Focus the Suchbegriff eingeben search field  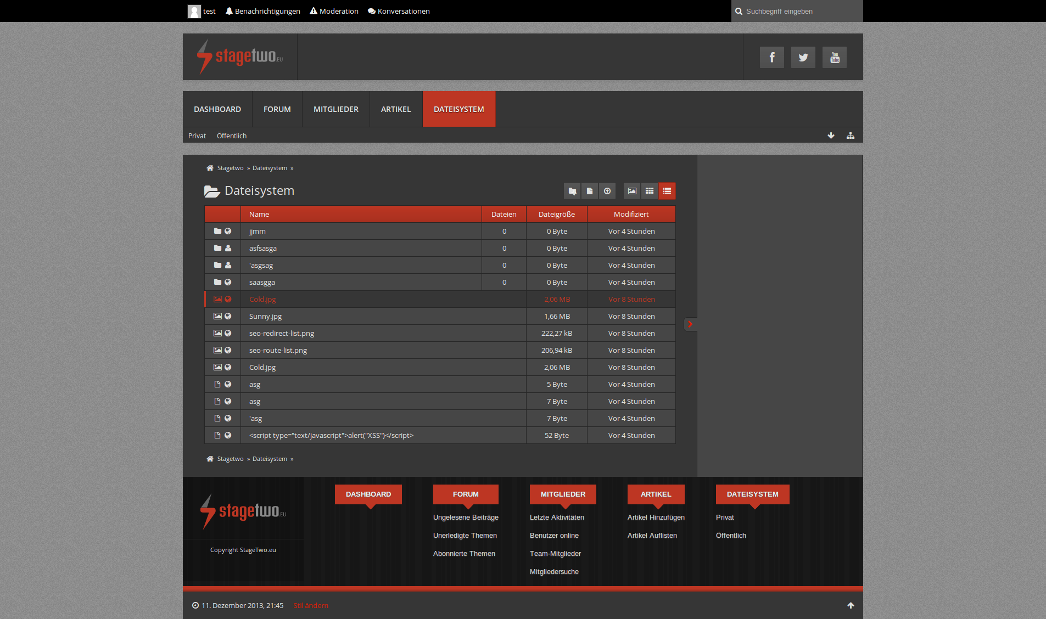[x=799, y=11]
